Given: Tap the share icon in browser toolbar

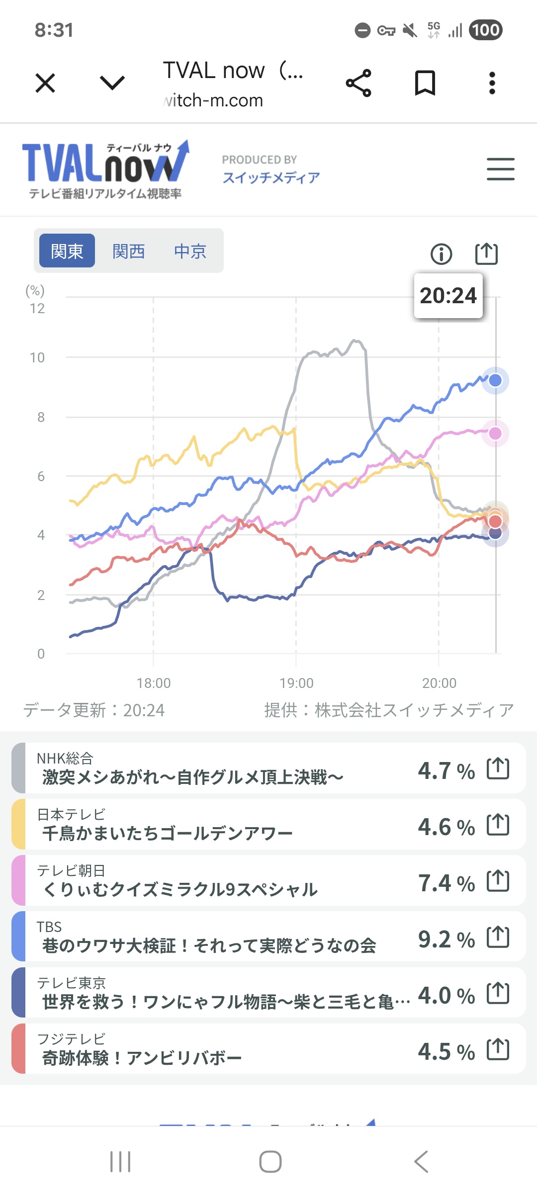Looking at the screenshot, I should pos(358,83).
